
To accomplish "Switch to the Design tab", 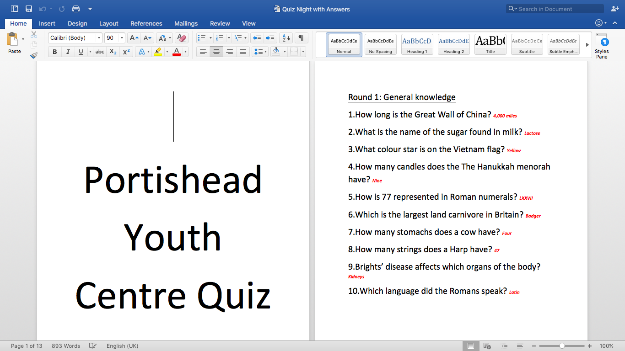I will pos(77,23).
